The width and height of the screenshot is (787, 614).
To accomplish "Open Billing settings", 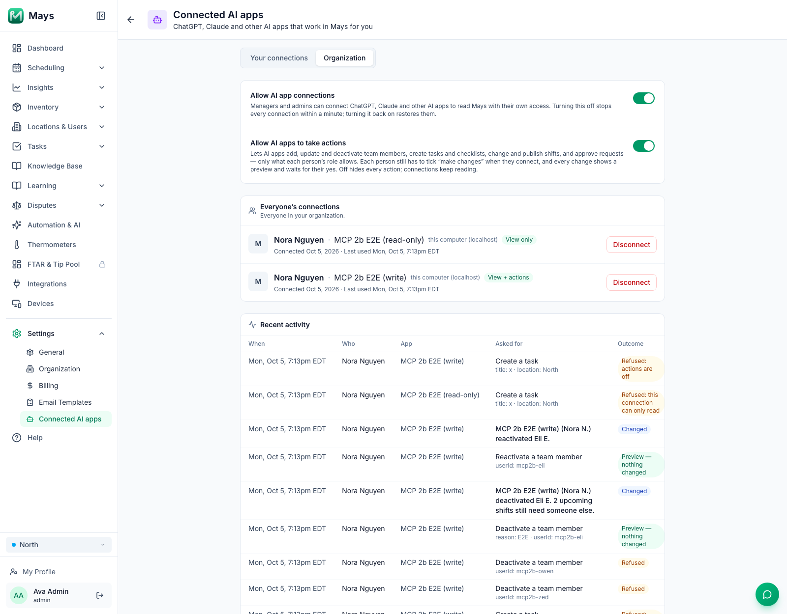I will [66, 386].
